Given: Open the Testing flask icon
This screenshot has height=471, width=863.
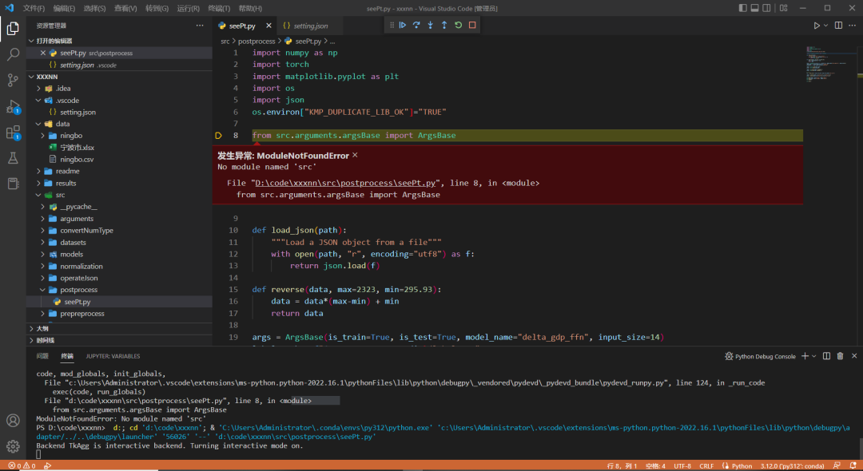Looking at the screenshot, I should tap(13, 158).
